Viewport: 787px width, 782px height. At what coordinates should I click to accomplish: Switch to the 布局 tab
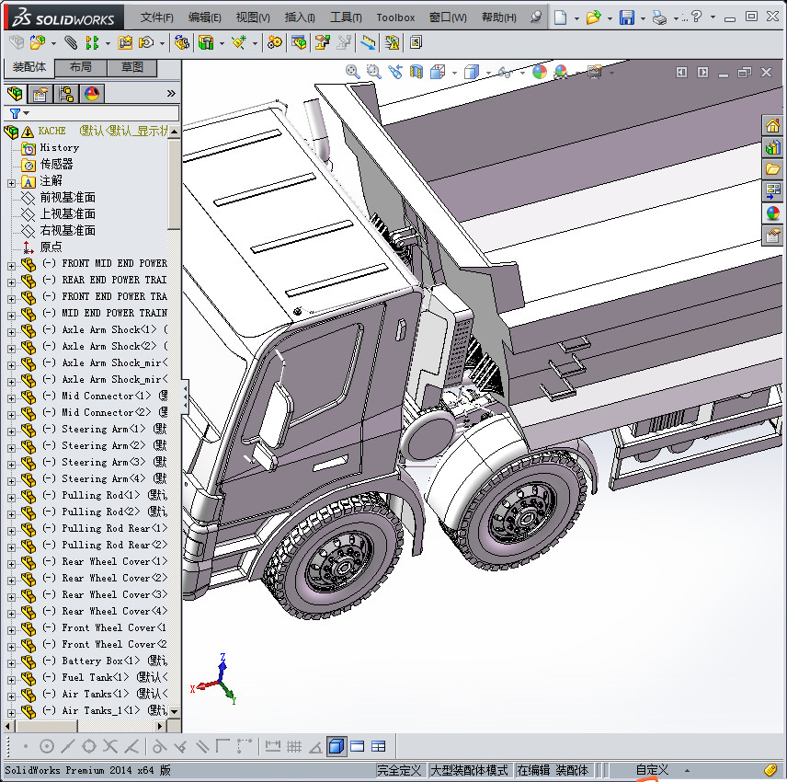point(80,67)
